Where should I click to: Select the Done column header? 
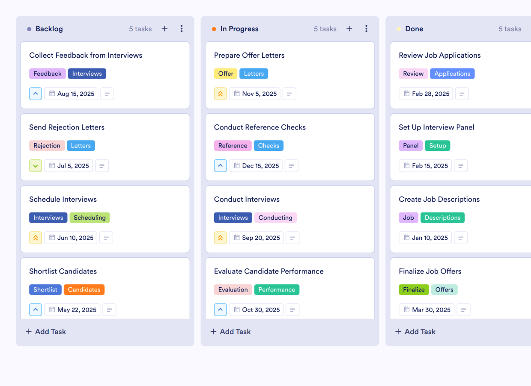pos(414,29)
